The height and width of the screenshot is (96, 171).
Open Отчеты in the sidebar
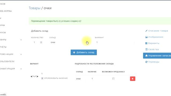(3, 47)
